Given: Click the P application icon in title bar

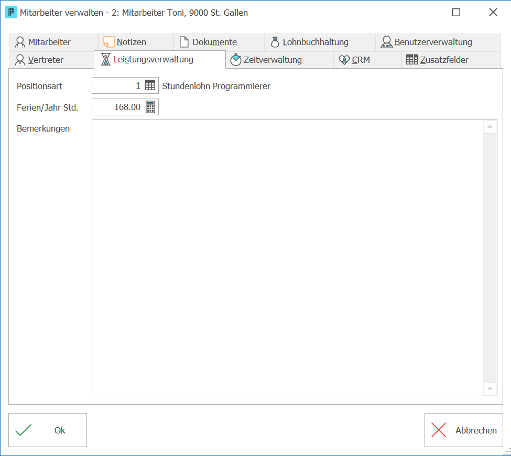Looking at the screenshot, I should 11,13.
